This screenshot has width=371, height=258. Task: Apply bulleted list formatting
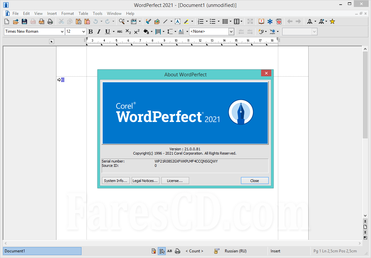tap(213, 21)
